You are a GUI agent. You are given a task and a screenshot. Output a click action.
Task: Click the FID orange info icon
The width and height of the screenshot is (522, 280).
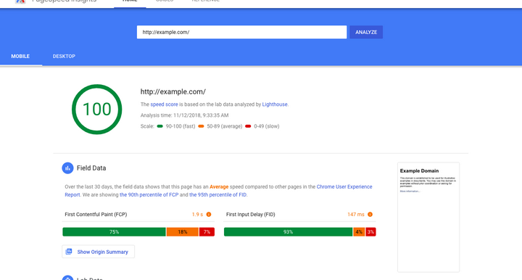coord(370,215)
